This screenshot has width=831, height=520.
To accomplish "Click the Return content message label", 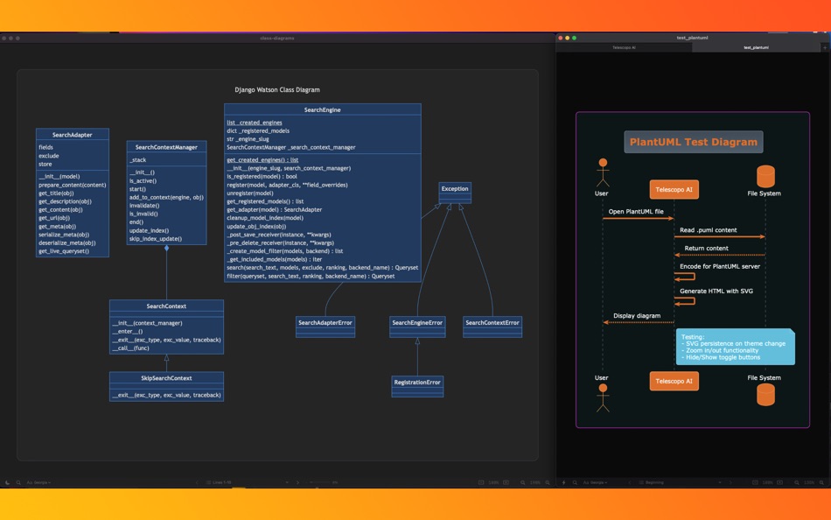I will pos(706,248).
